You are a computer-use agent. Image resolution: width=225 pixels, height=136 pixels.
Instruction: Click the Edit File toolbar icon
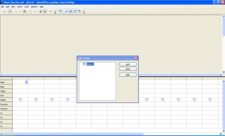click(x=10, y=11)
